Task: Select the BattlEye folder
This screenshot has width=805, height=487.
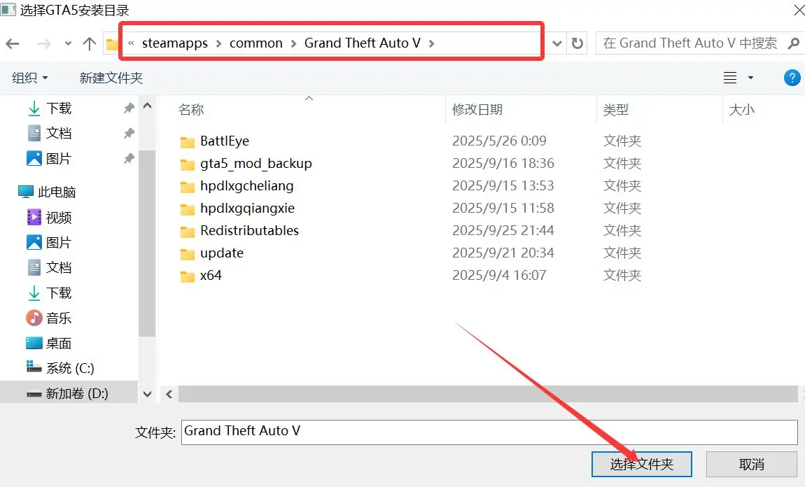Action: [224, 141]
